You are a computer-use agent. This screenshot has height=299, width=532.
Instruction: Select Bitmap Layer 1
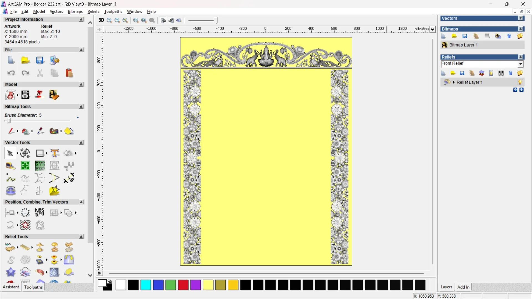tap(463, 45)
